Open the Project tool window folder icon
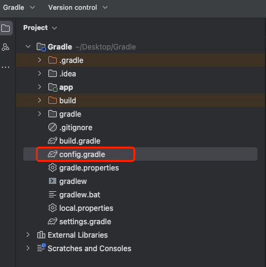The width and height of the screenshot is (266, 267). pyautogui.click(x=6, y=28)
